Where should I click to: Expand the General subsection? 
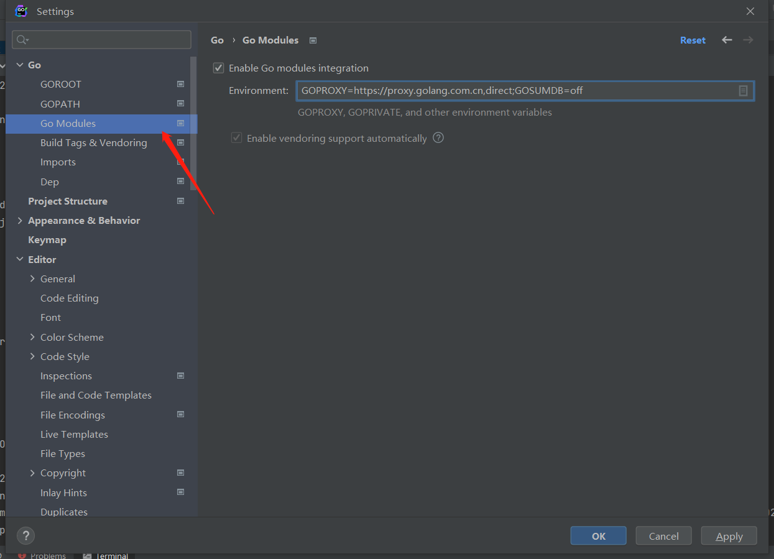tap(32, 279)
